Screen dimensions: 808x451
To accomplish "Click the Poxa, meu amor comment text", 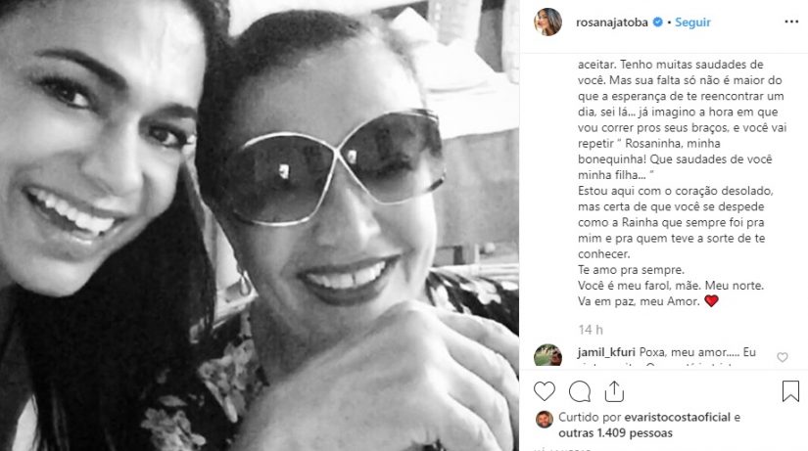I will (x=697, y=352).
